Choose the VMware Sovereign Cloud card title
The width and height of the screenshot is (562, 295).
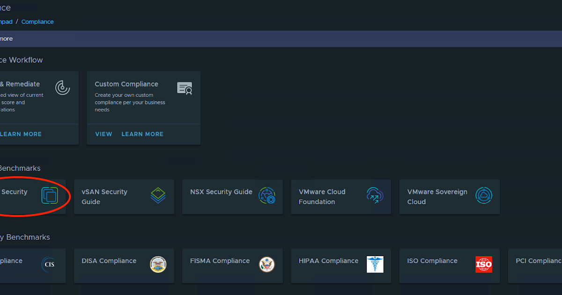pyautogui.click(x=437, y=197)
